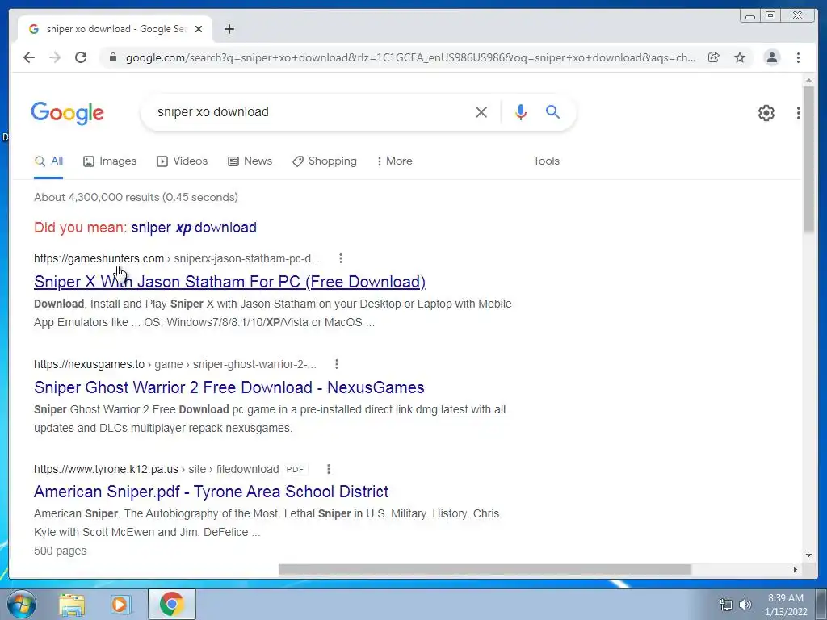Open the volume speaker tray icon
Image resolution: width=827 pixels, height=620 pixels.
tap(745, 605)
